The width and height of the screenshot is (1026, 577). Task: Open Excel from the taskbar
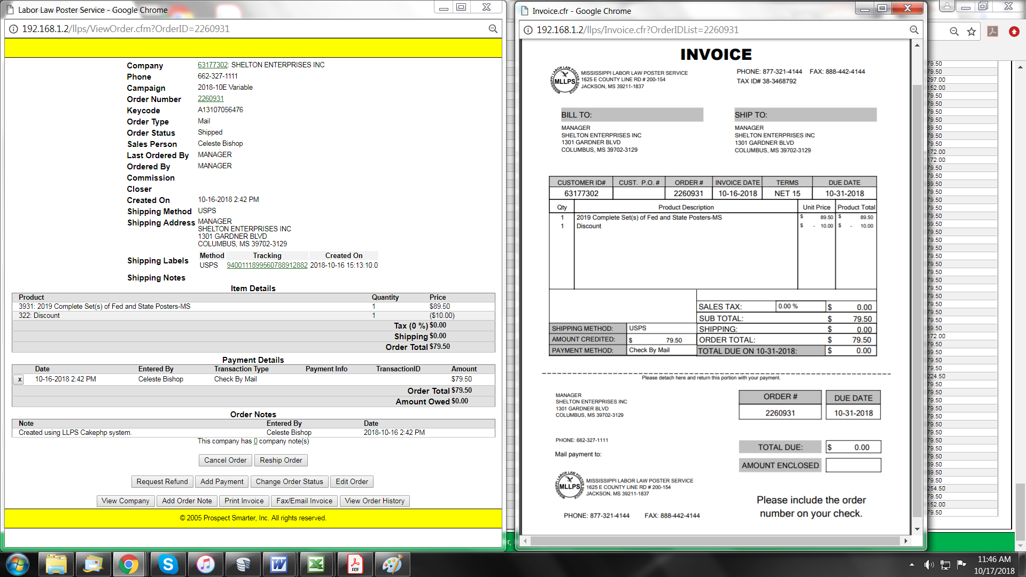pos(316,564)
